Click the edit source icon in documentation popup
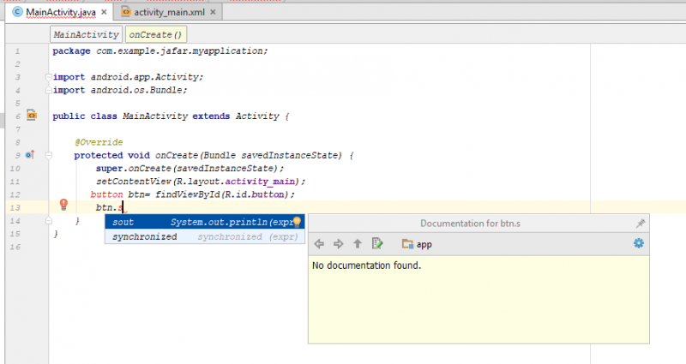This screenshot has height=364, width=686. 376,244
